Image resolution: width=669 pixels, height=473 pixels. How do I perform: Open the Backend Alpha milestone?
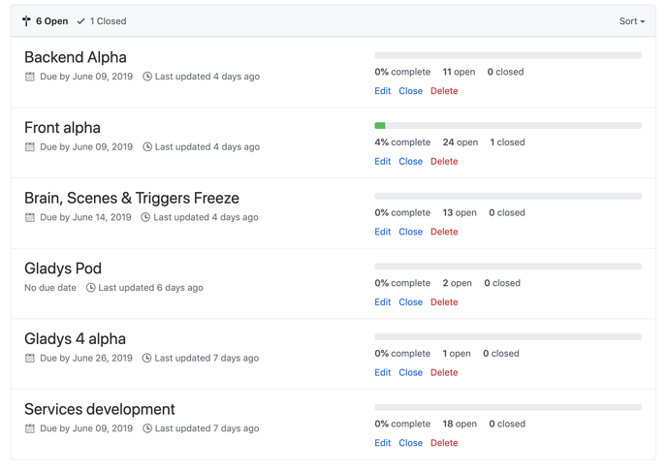[x=76, y=57]
